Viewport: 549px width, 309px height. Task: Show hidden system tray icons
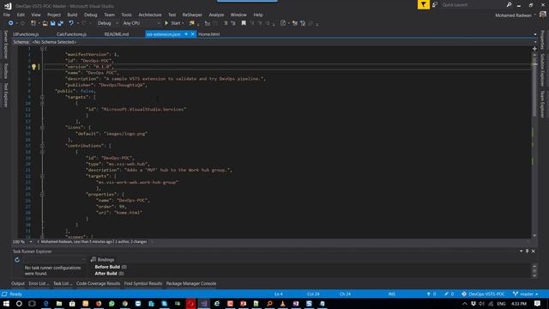click(x=465, y=304)
